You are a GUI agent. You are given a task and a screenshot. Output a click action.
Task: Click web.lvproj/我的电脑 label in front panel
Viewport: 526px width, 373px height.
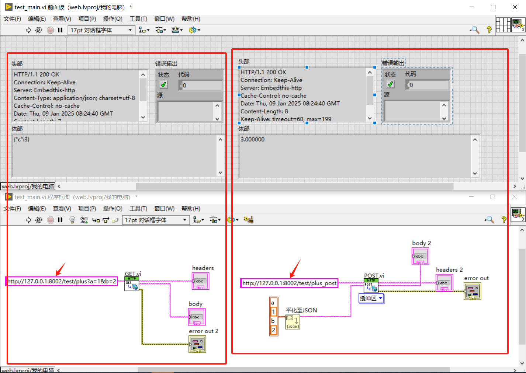[x=28, y=186]
